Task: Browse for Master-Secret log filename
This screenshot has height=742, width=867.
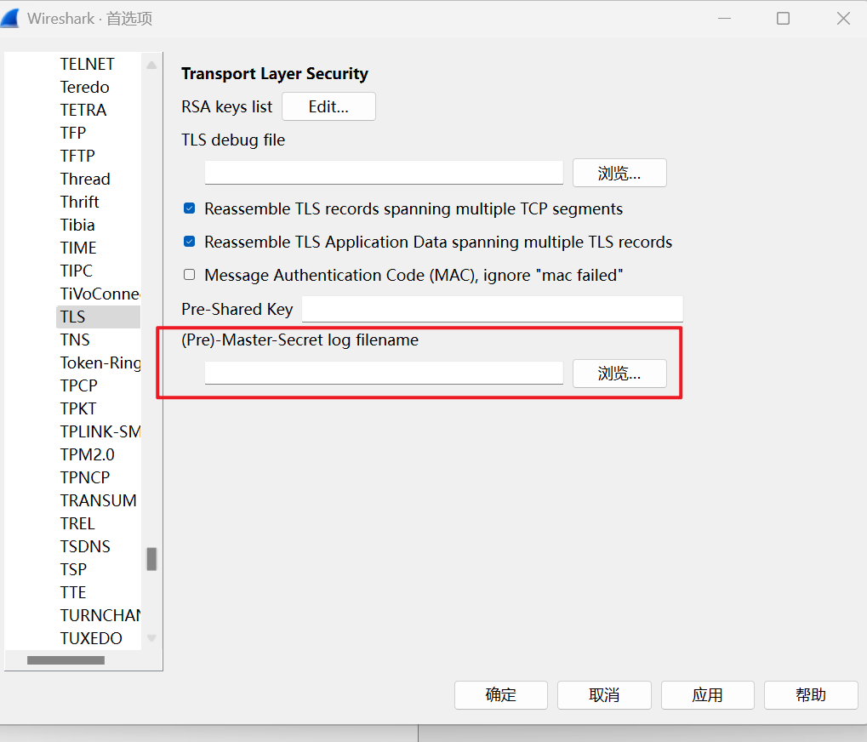Action: point(619,373)
